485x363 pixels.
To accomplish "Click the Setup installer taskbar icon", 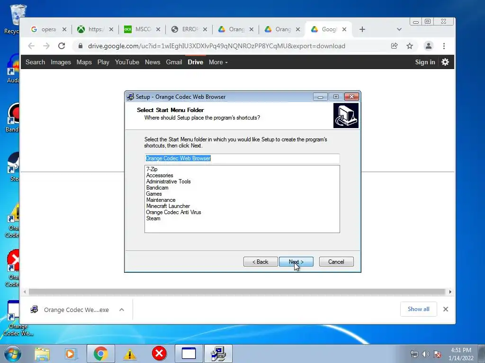I will (x=218, y=354).
